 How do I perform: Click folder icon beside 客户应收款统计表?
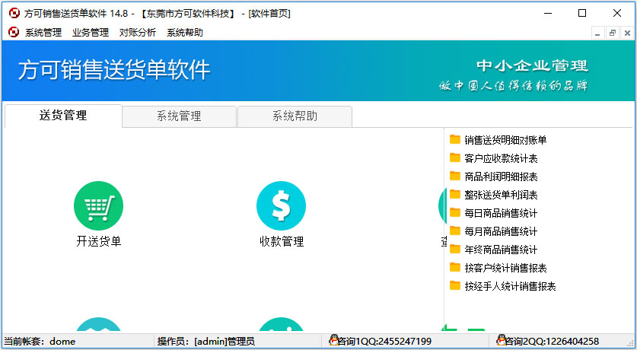tap(455, 158)
